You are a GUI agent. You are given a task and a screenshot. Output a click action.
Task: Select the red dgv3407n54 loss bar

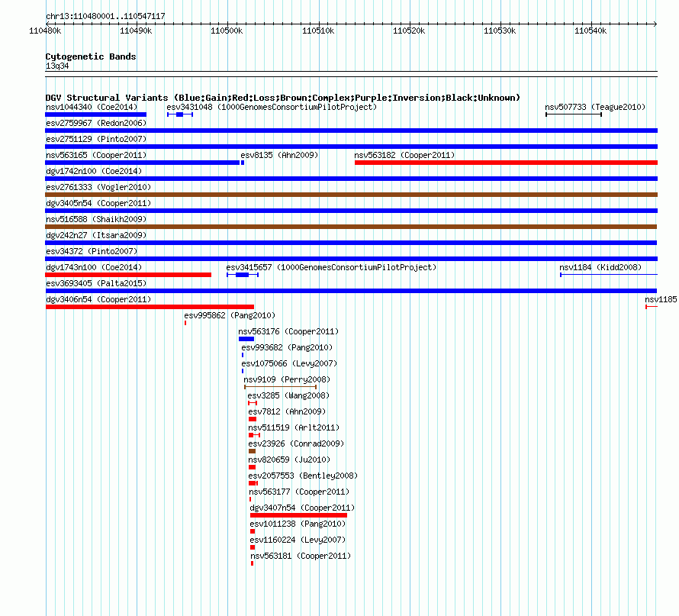(x=299, y=515)
